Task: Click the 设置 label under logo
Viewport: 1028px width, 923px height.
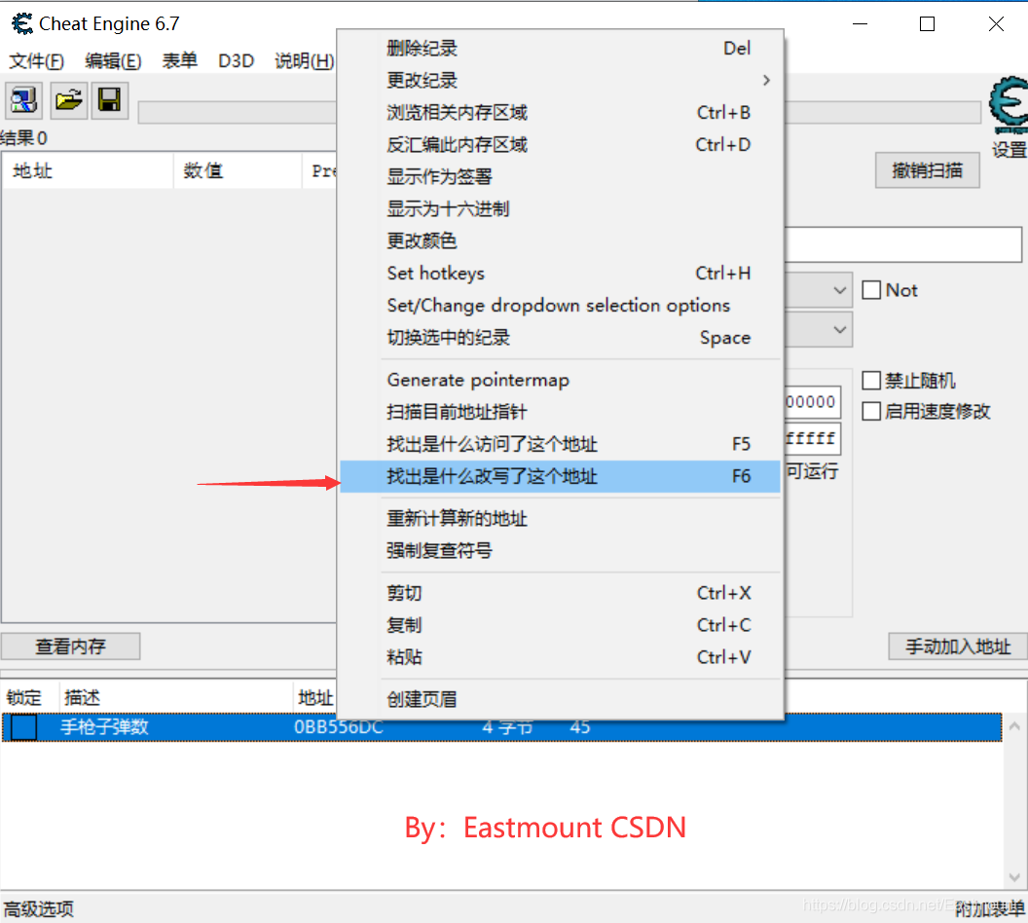Action: point(1009,150)
